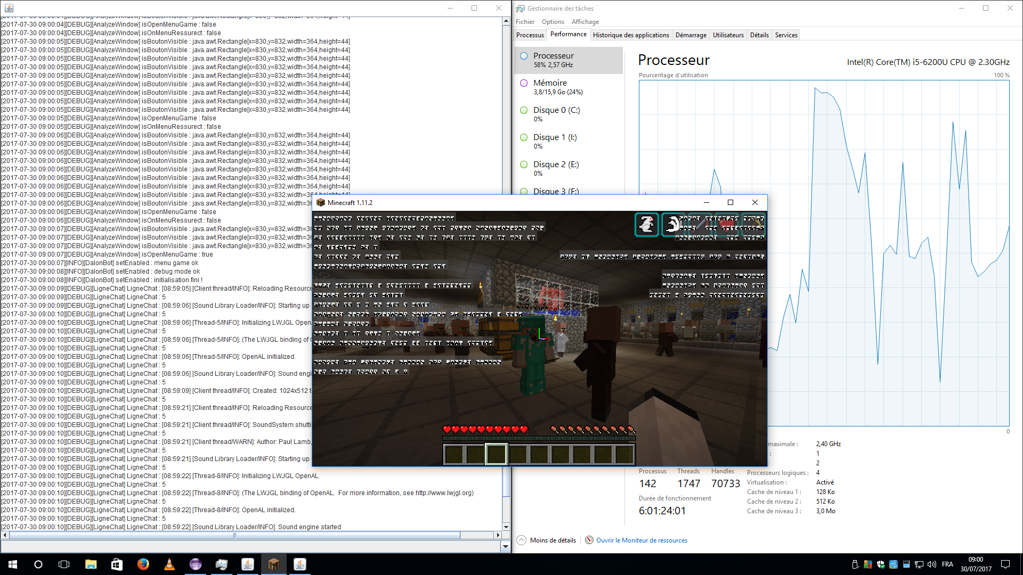Image resolution: width=1023 pixels, height=575 pixels.
Task: Open dropdown arrow below the log window
Action: coord(505,546)
